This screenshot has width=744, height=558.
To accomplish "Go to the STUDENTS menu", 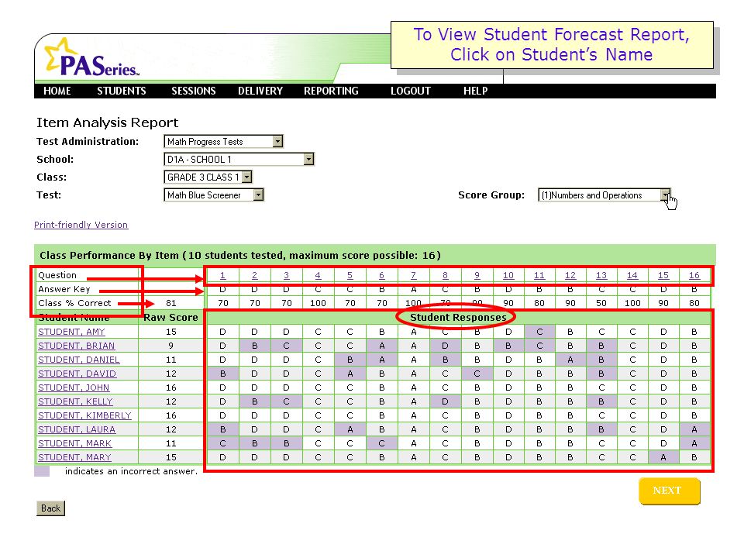I will [x=122, y=91].
